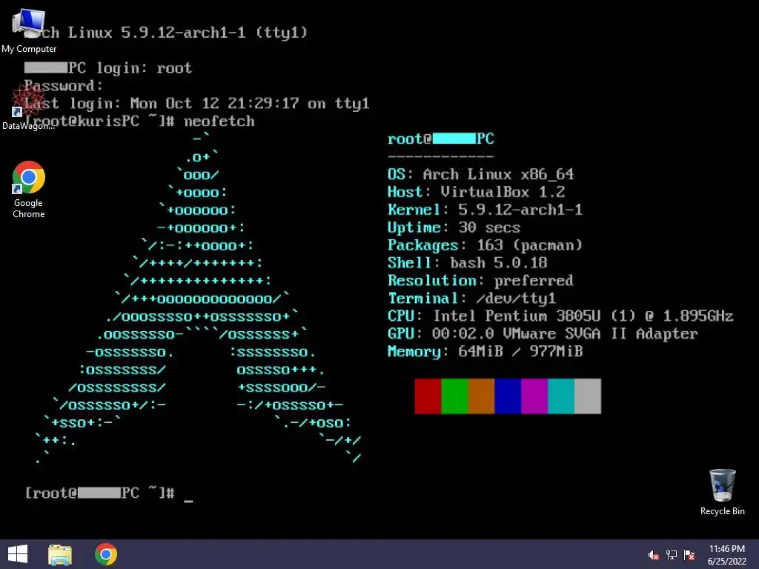Click the 'CPU: Intel Pentium 3805U' line
Image resolution: width=759 pixels, height=569 pixels.
click(560, 316)
